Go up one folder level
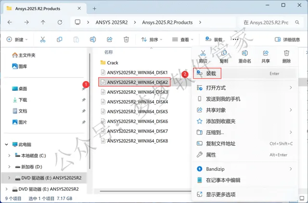 pos(43,22)
